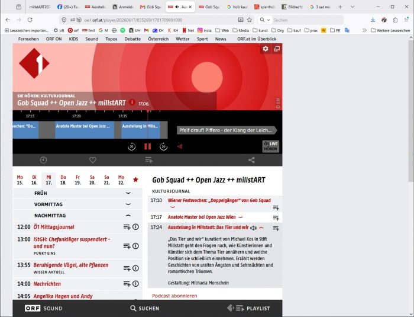The height and width of the screenshot is (317, 414).
Task: Open the ORF.at im Überblick menu
Action: (x=257, y=39)
